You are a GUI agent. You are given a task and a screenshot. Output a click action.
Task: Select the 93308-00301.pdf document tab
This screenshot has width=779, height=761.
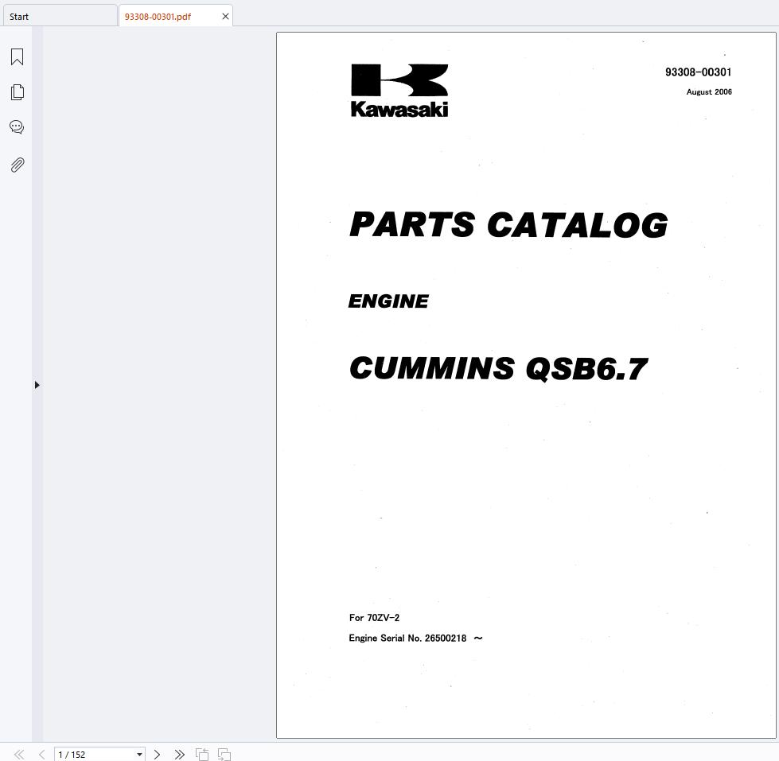(x=159, y=16)
